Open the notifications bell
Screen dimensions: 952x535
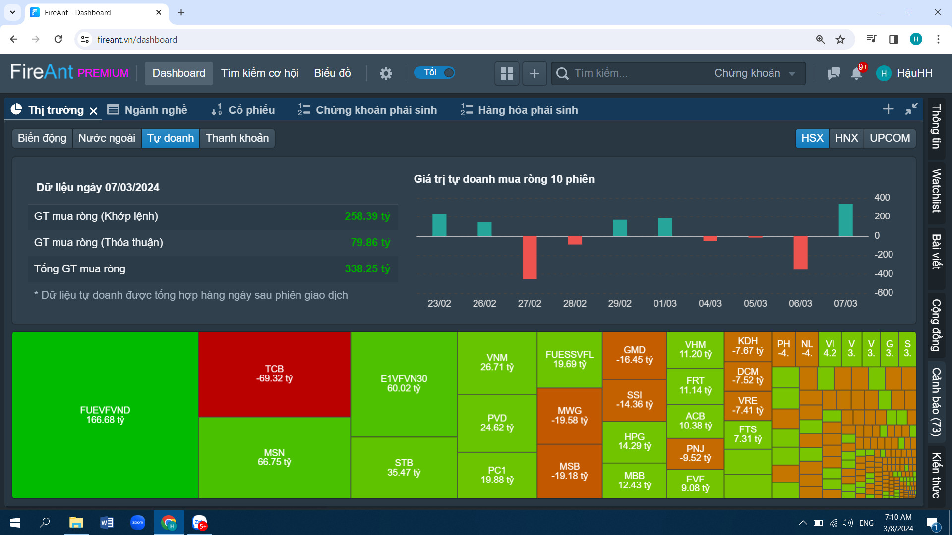(856, 73)
